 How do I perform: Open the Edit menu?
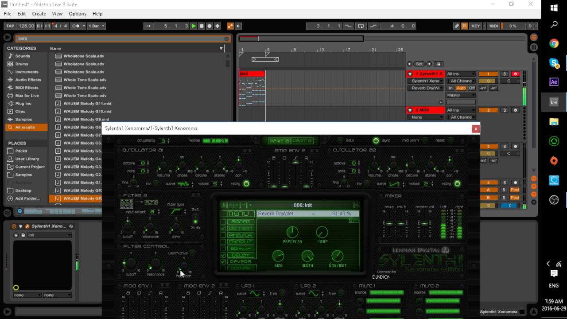coord(22,14)
